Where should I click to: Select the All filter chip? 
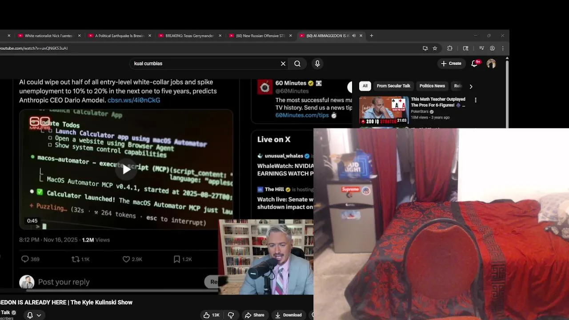(x=365, y=86)
